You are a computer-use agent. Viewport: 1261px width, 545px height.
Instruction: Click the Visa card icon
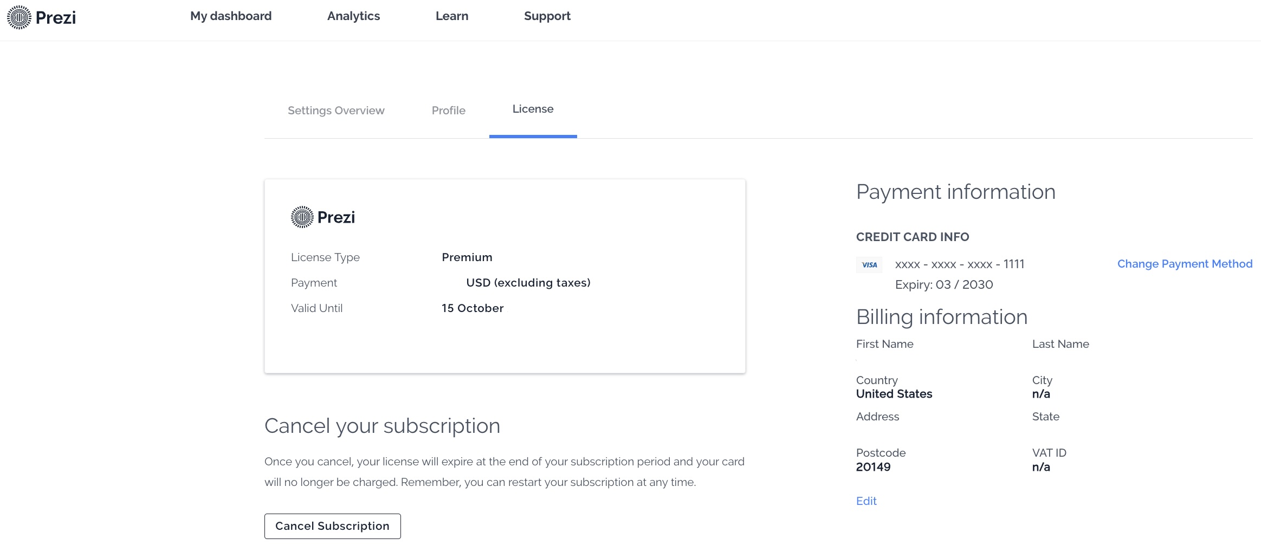869,265
